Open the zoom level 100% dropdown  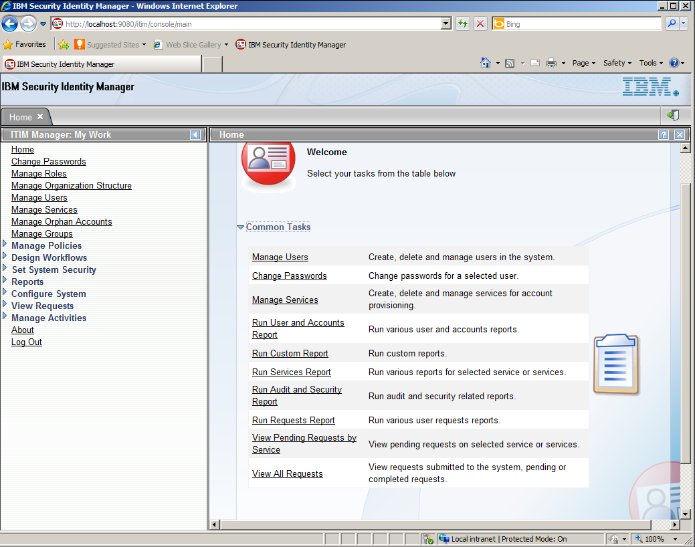[x=675, y=539]
